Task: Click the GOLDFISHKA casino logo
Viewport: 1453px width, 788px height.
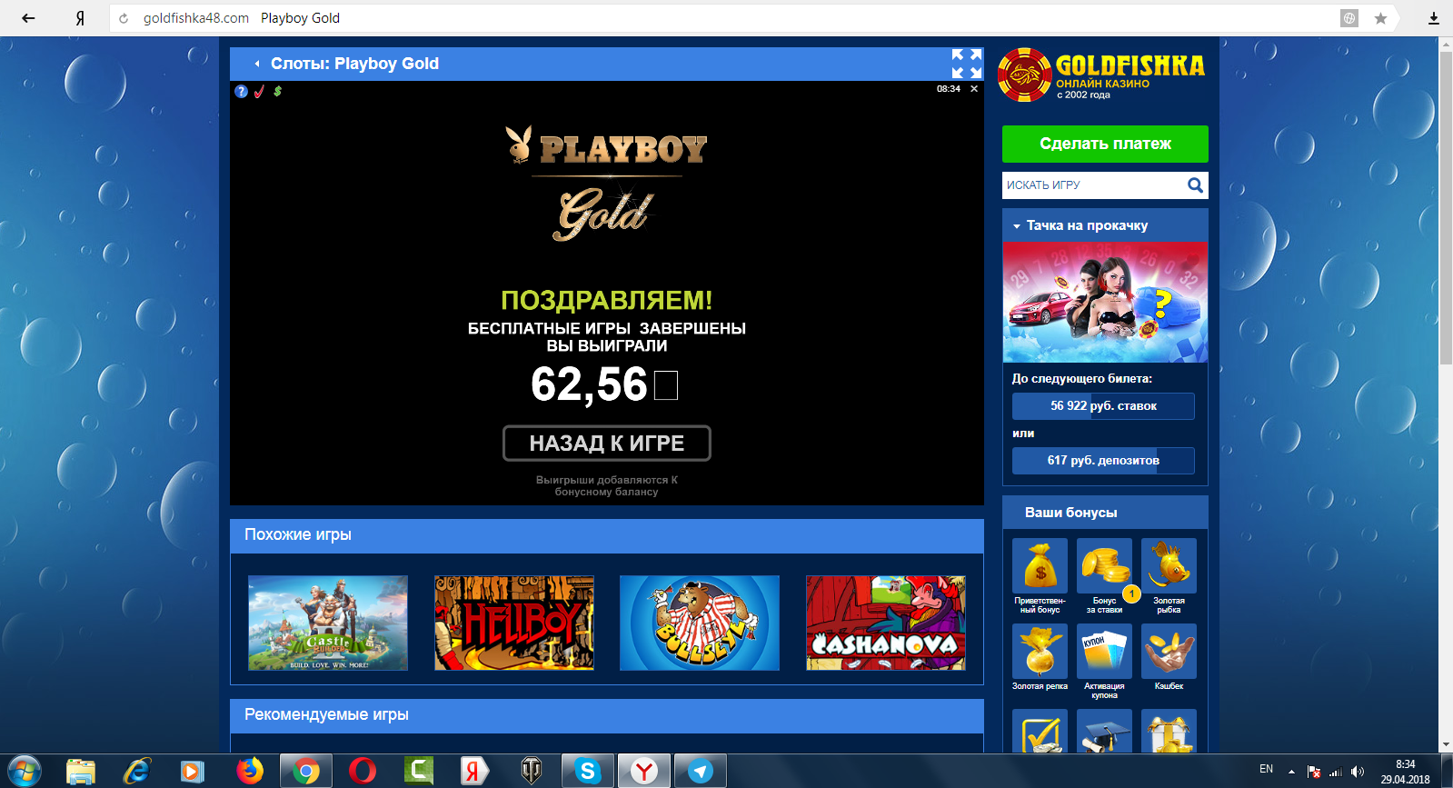Action: pyautogui.click(x=1101, y=75)
